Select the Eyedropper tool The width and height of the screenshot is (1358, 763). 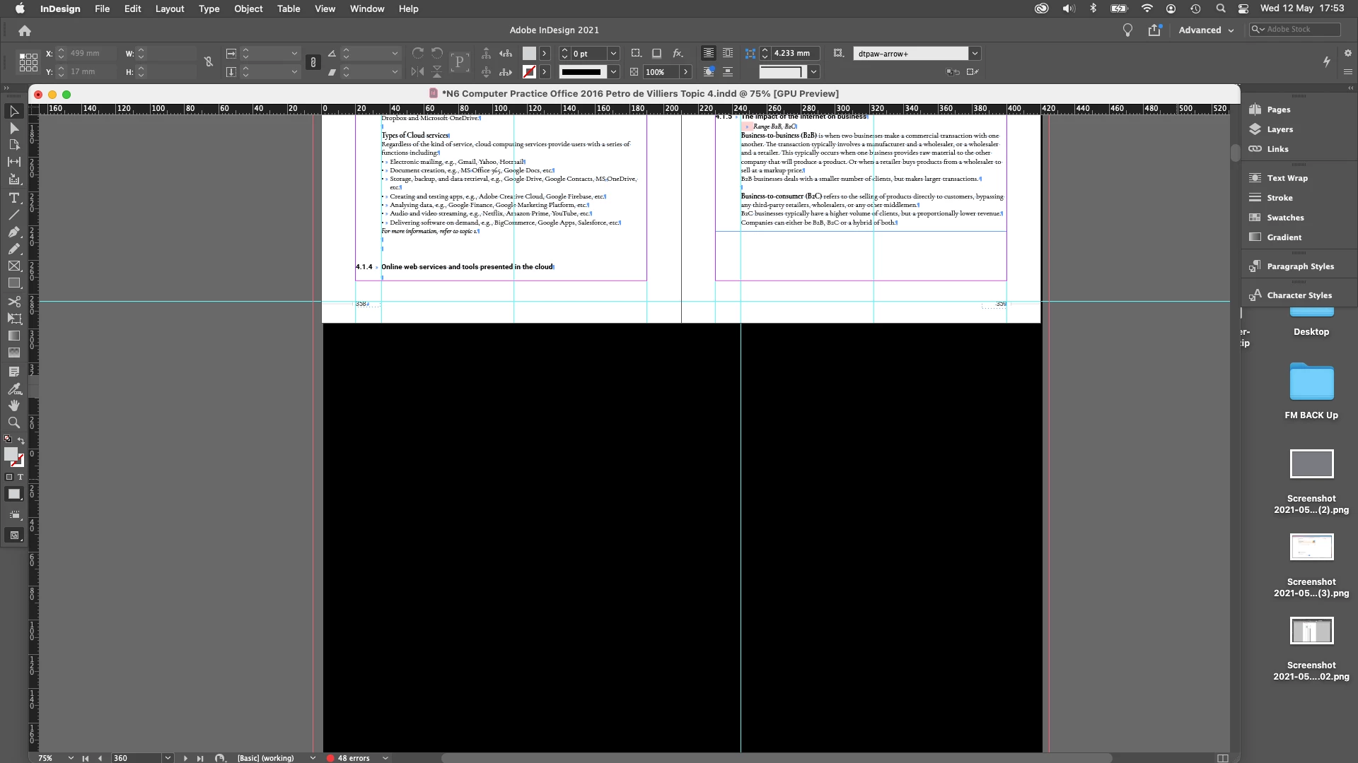(x=13, y=389)
